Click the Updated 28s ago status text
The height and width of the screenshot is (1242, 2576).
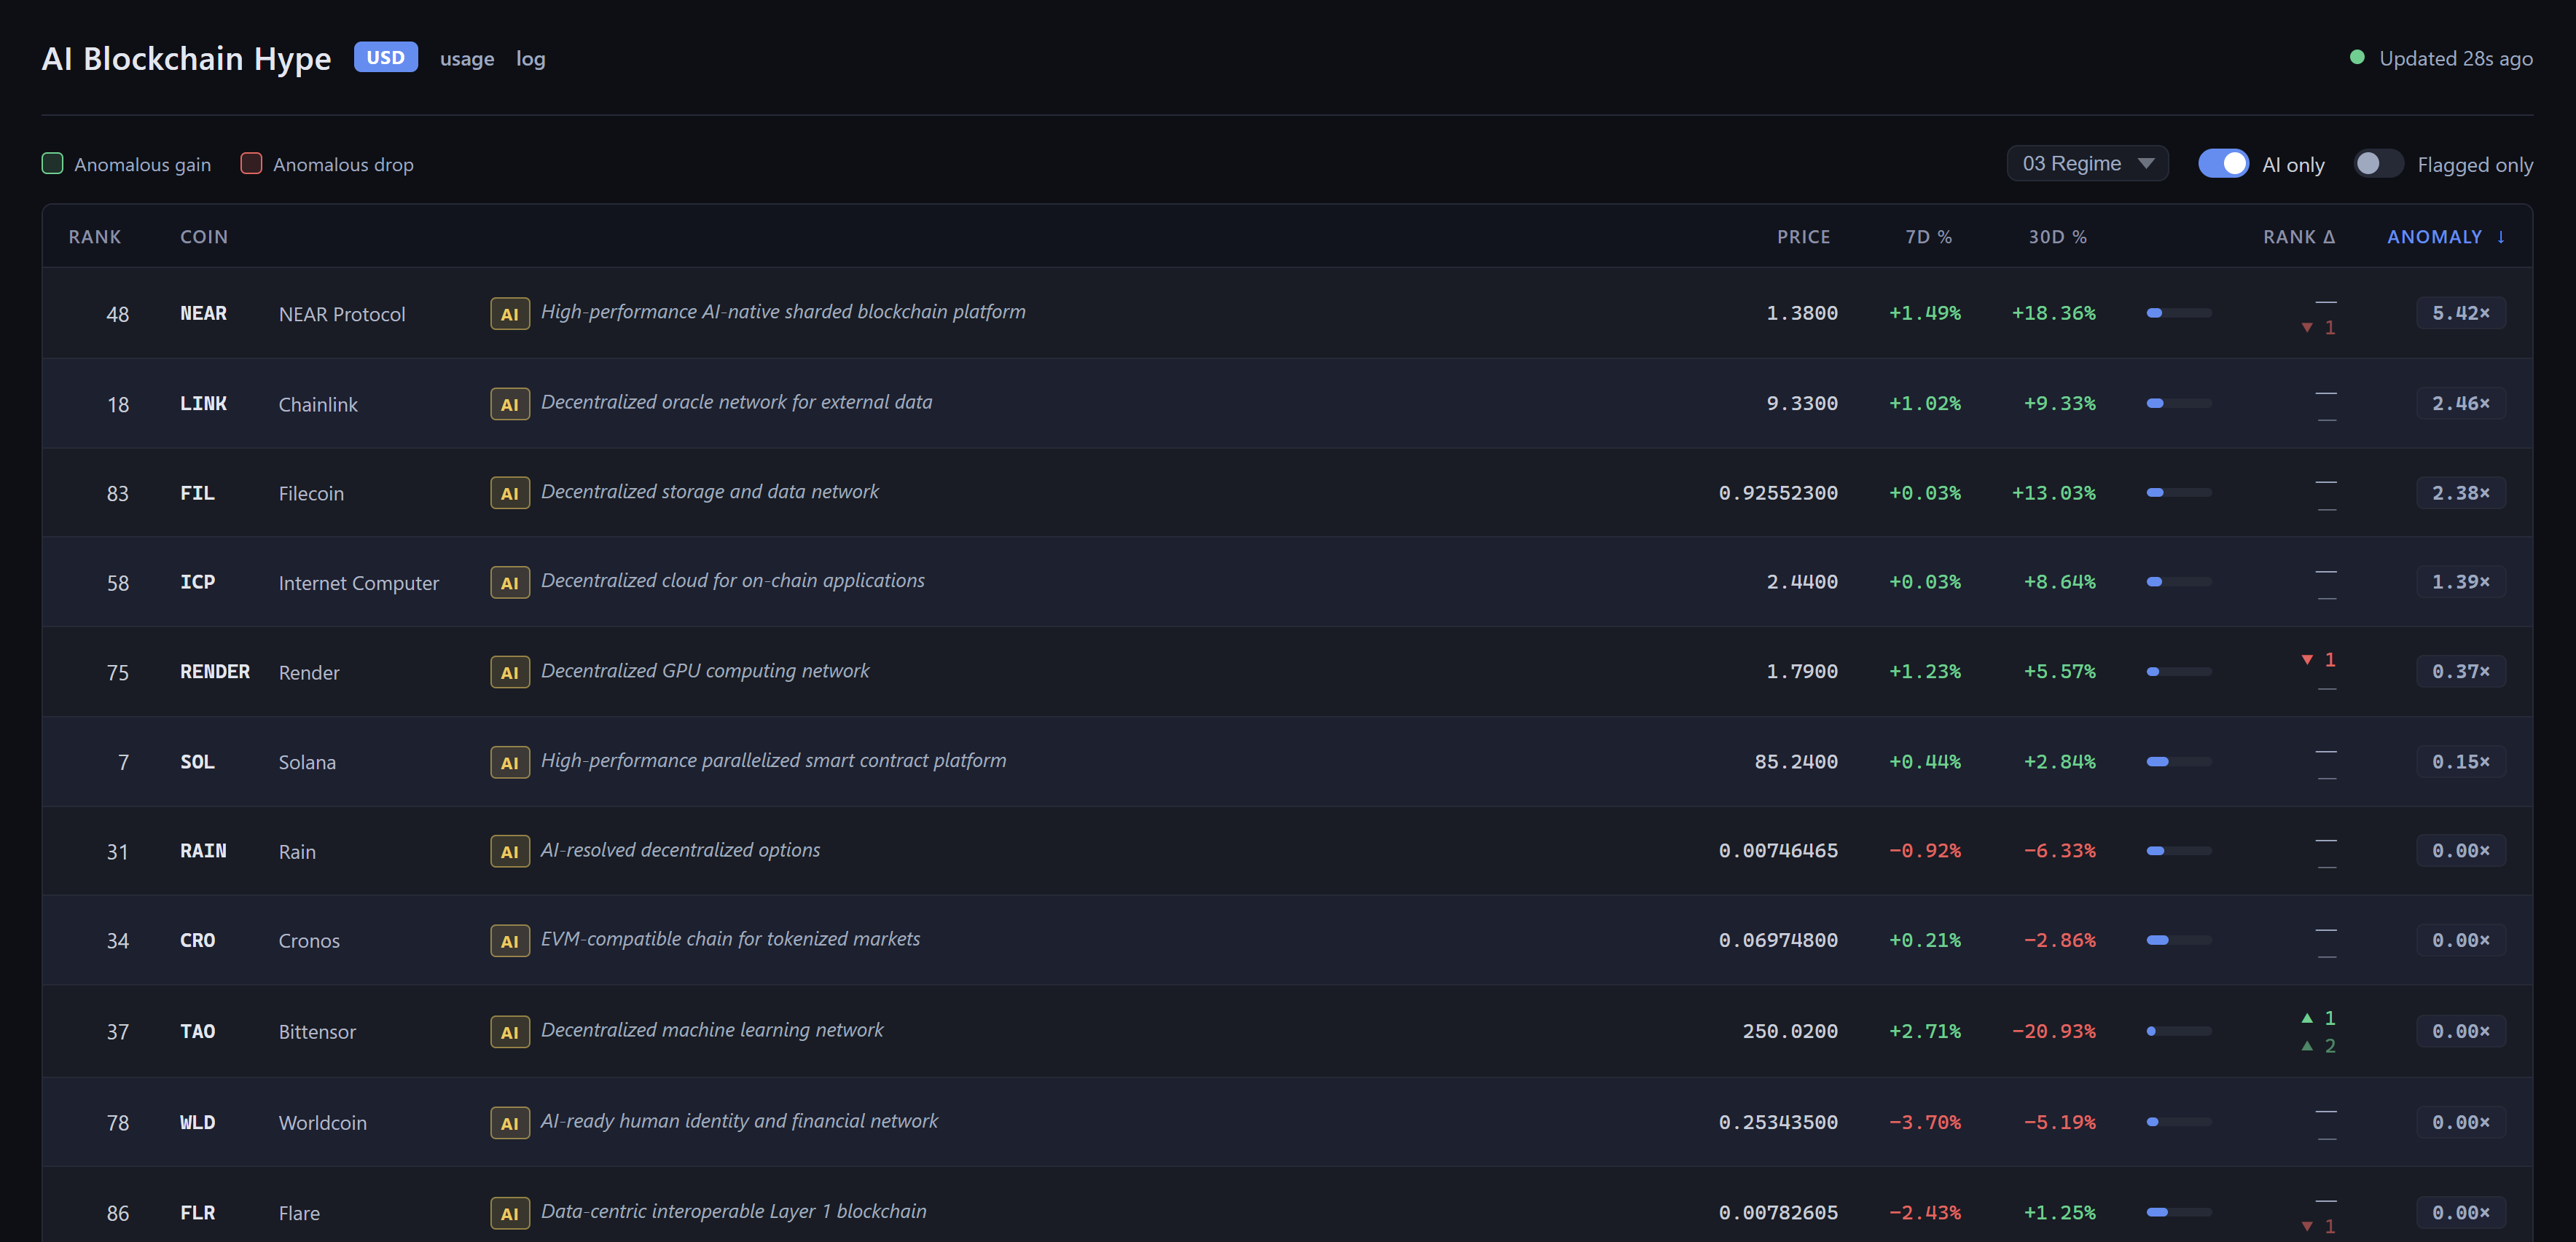2456,59
